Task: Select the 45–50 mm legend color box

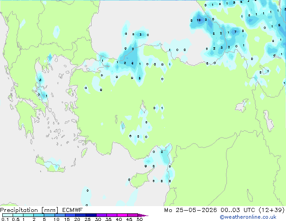Action: (133, 215)
